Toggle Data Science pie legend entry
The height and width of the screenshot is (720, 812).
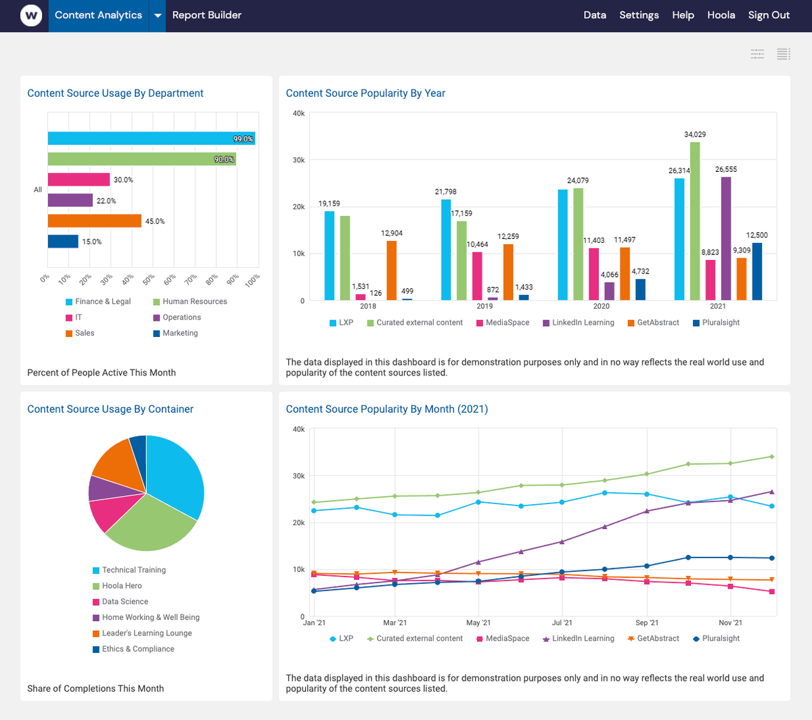tap(120, 602)
